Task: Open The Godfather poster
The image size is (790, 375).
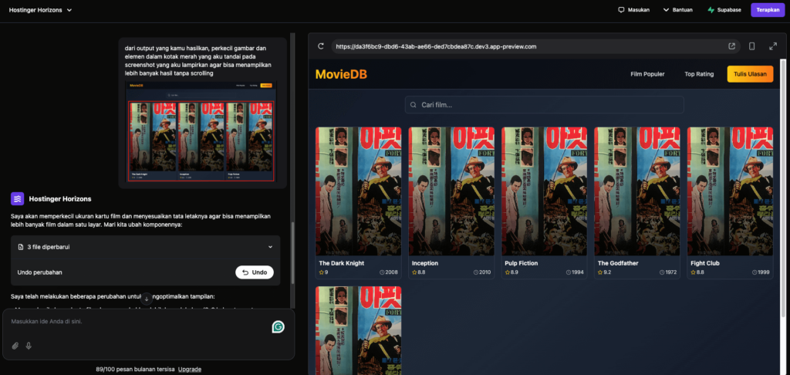Action: [636, 191]
